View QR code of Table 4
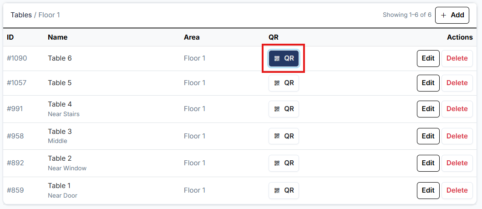This screenshot has width=482, height=209. pos(284,109)
